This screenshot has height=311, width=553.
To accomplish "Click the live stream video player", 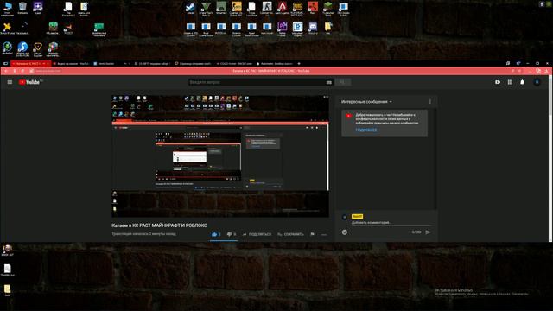I will click(x=220, y=155).
